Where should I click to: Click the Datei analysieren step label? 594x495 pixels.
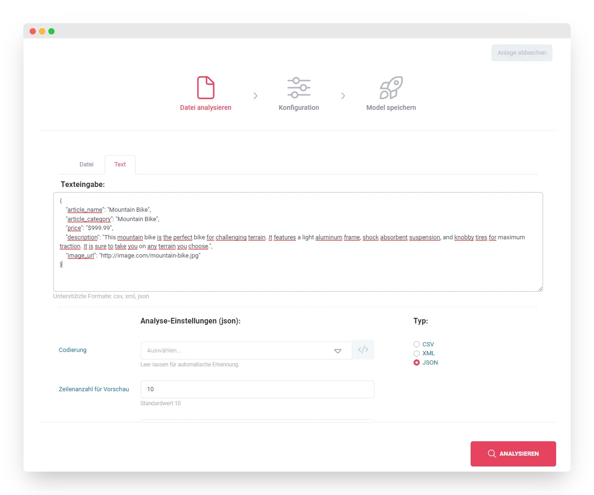tap(206, 108)
